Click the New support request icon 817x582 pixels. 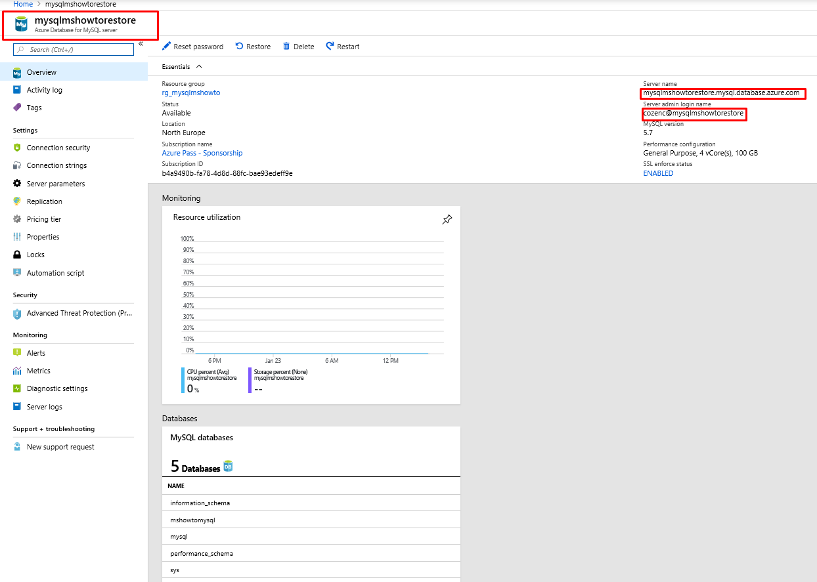[17, 447]
